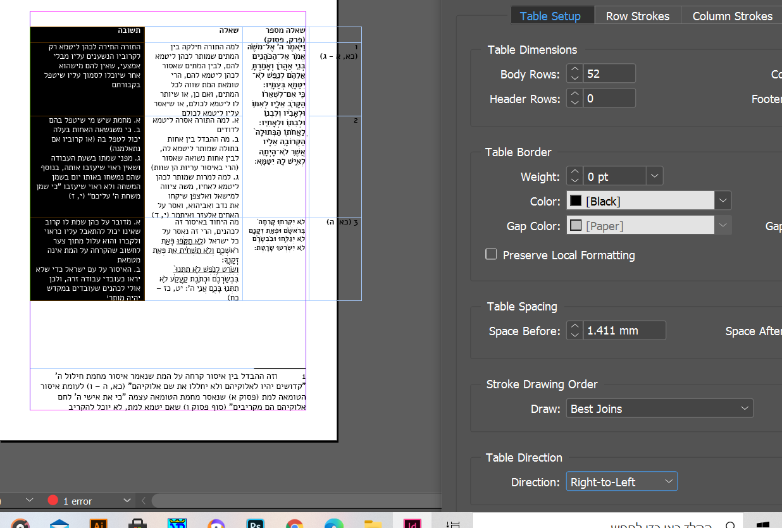Click the taskbar search magnifier icon
The image size is (782, 528).
(729, 525)
